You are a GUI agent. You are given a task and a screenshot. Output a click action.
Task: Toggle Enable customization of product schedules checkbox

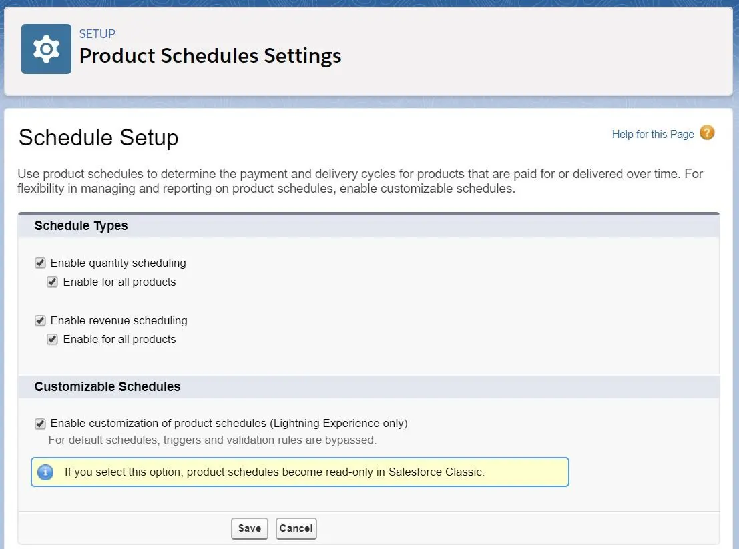coord(40,424)
